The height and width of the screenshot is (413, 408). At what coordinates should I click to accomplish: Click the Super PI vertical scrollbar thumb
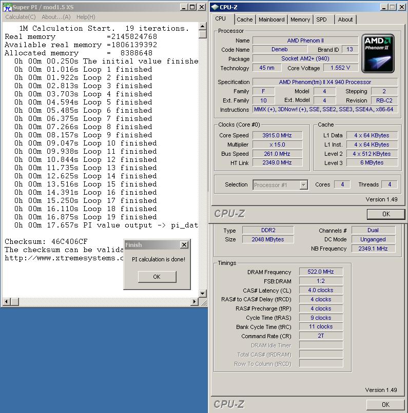[202, 34]
